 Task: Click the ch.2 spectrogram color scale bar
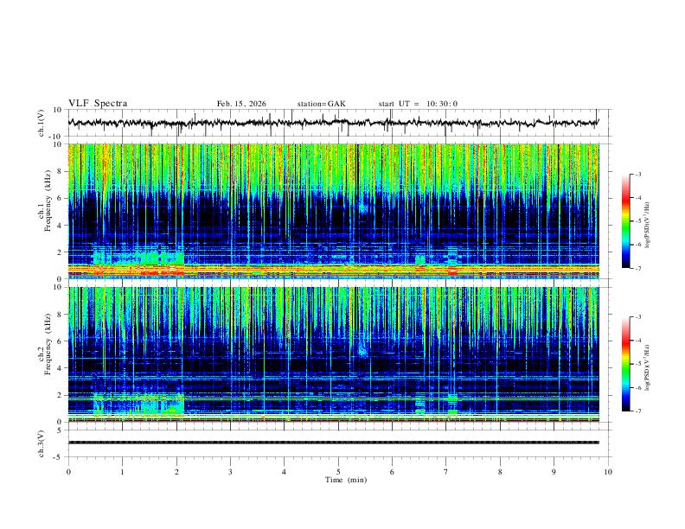coord(625,364)
